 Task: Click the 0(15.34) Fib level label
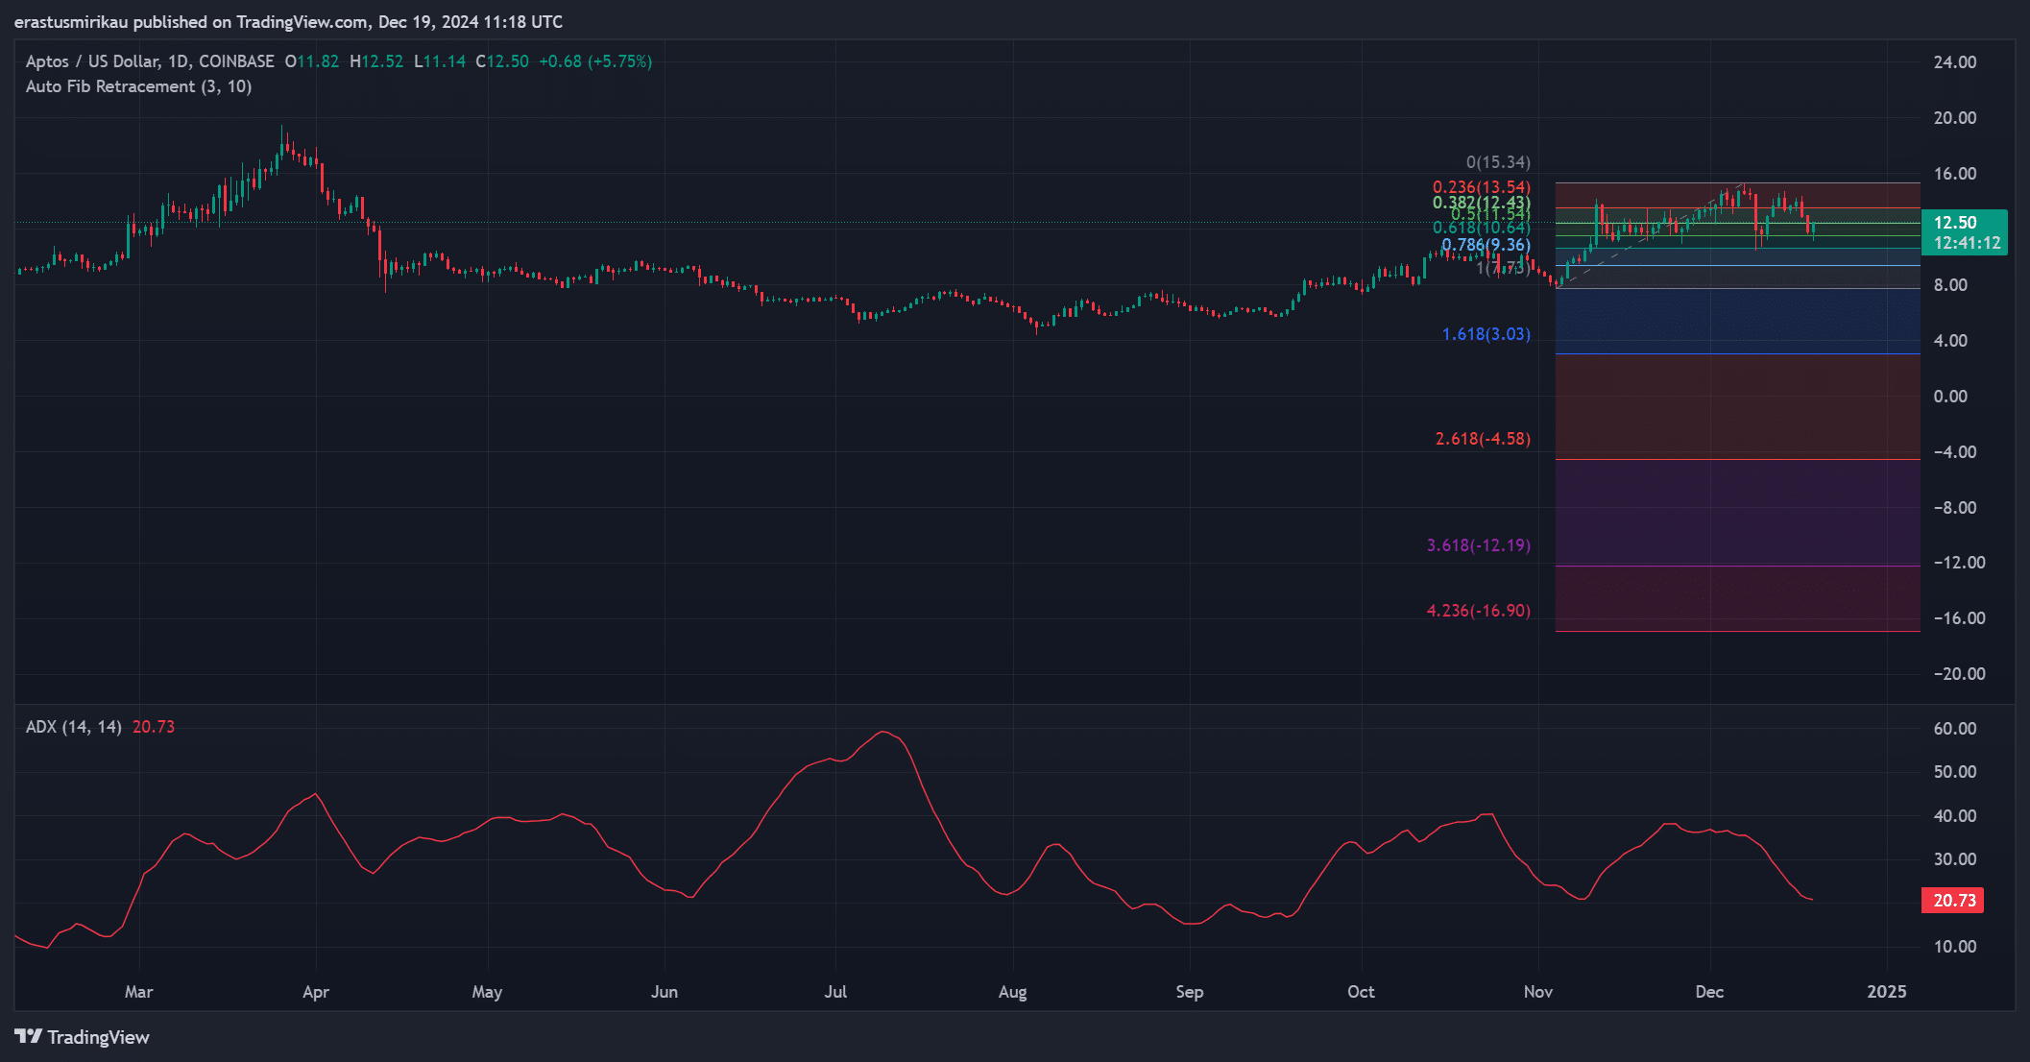coord(1498,162)
